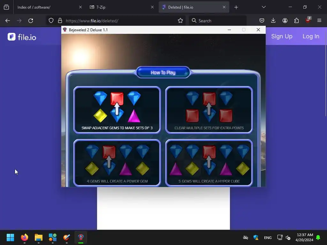Open the clock showing 12:37 AM

point(304,237)
